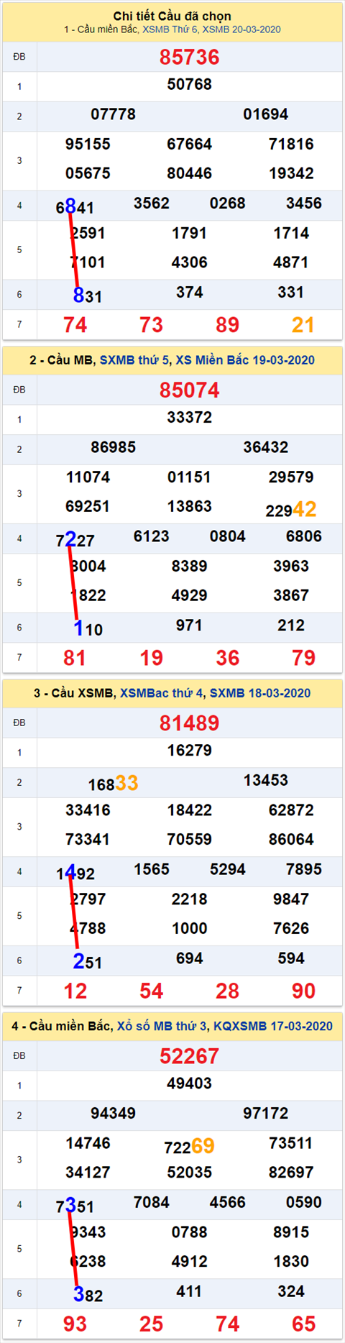Select the number 70559

(x=190, y=839)
